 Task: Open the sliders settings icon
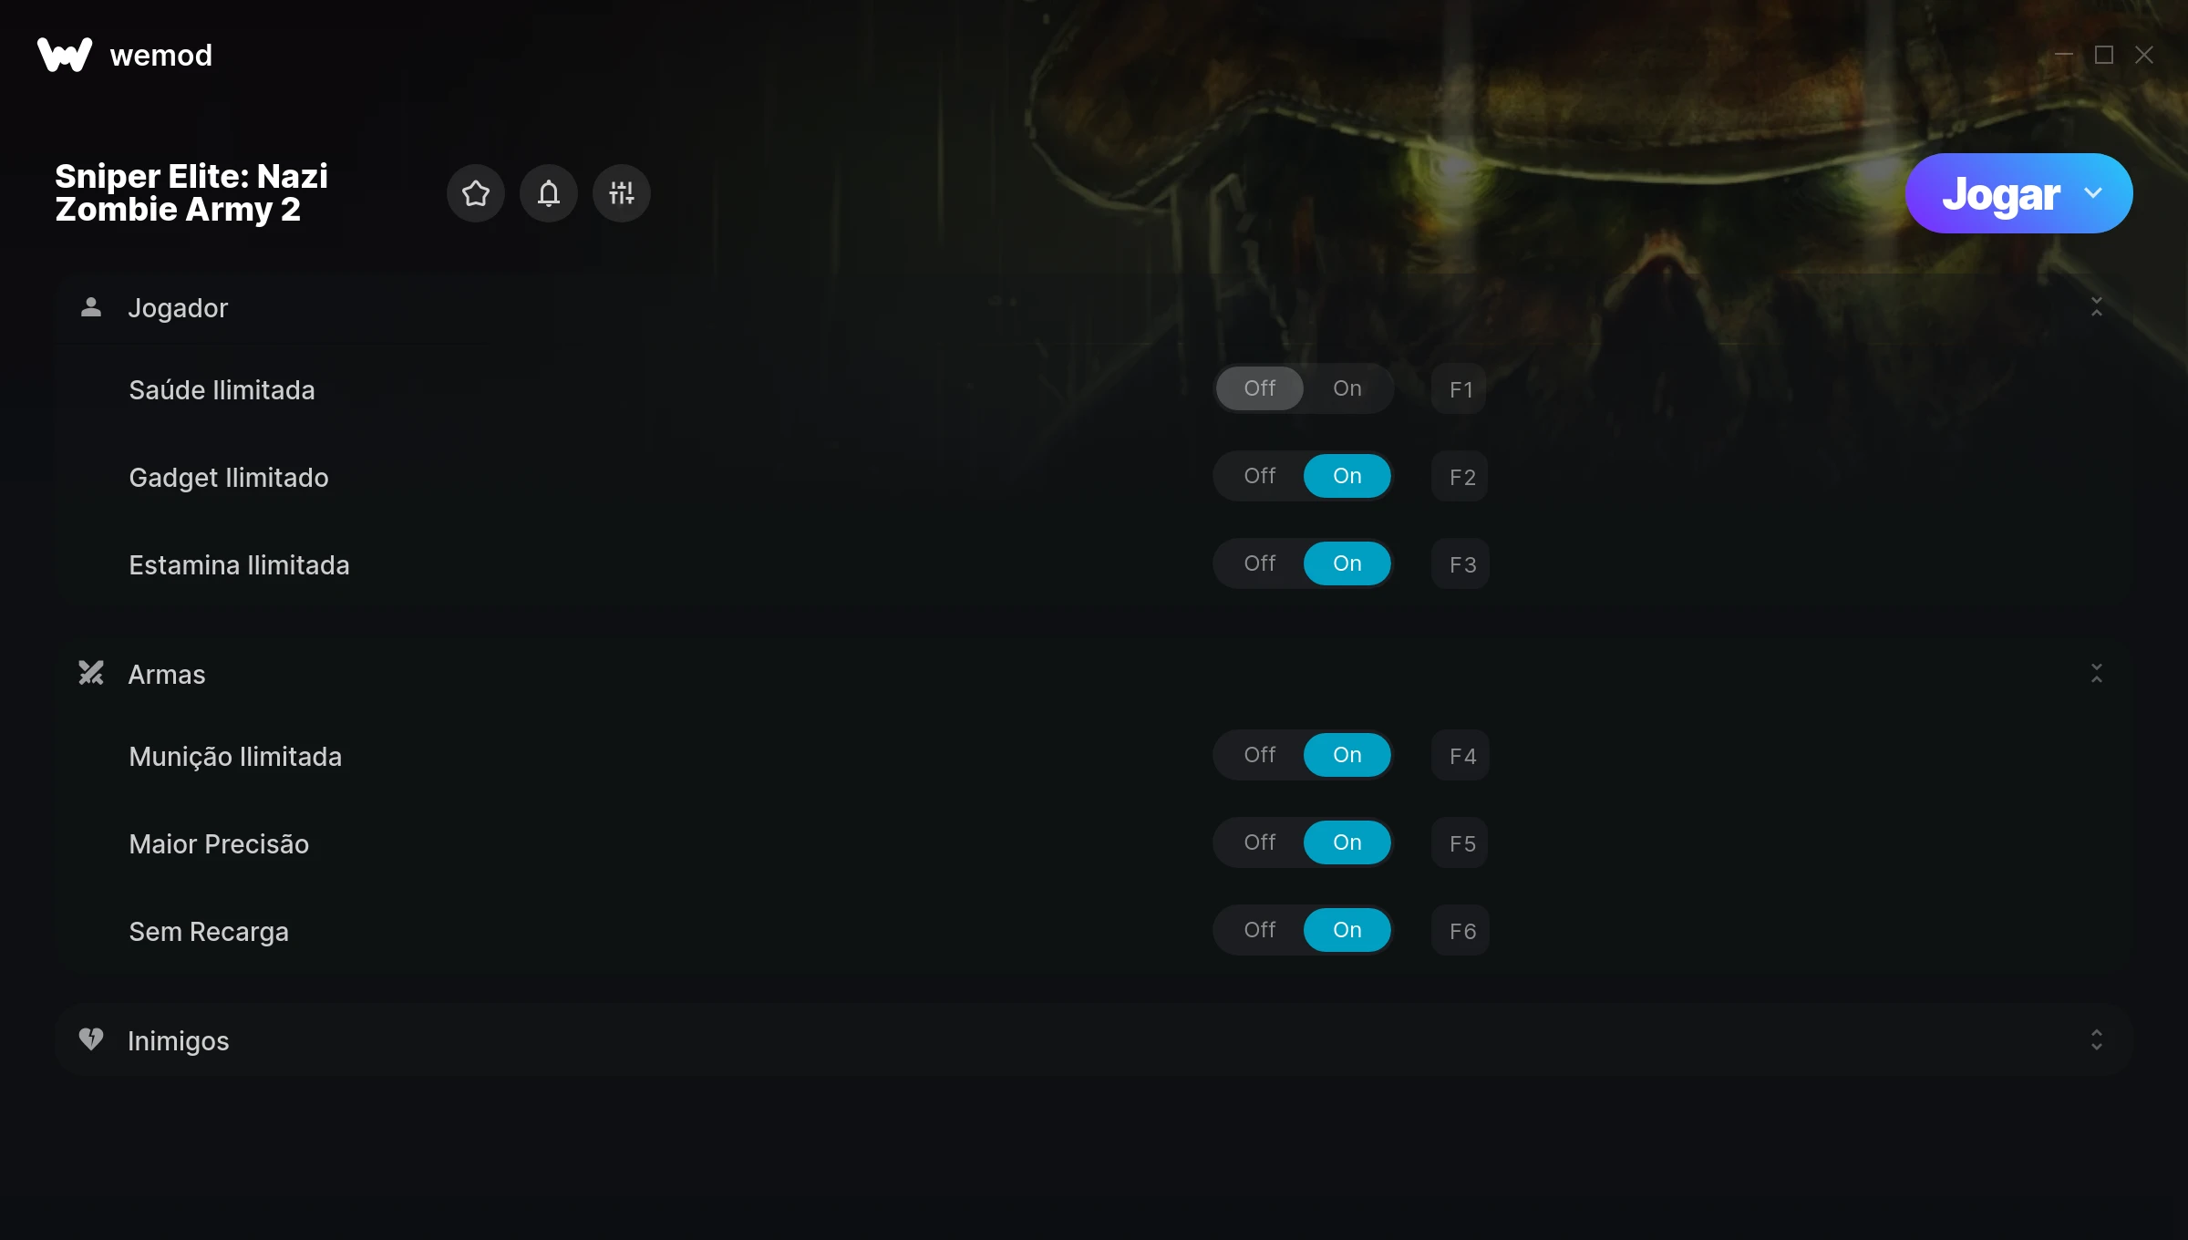coord(621,193)
